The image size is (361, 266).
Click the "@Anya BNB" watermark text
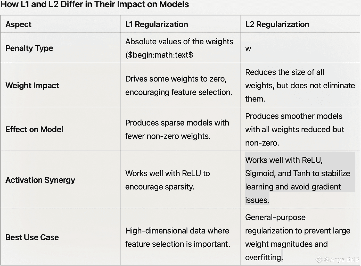pos(341,259)
